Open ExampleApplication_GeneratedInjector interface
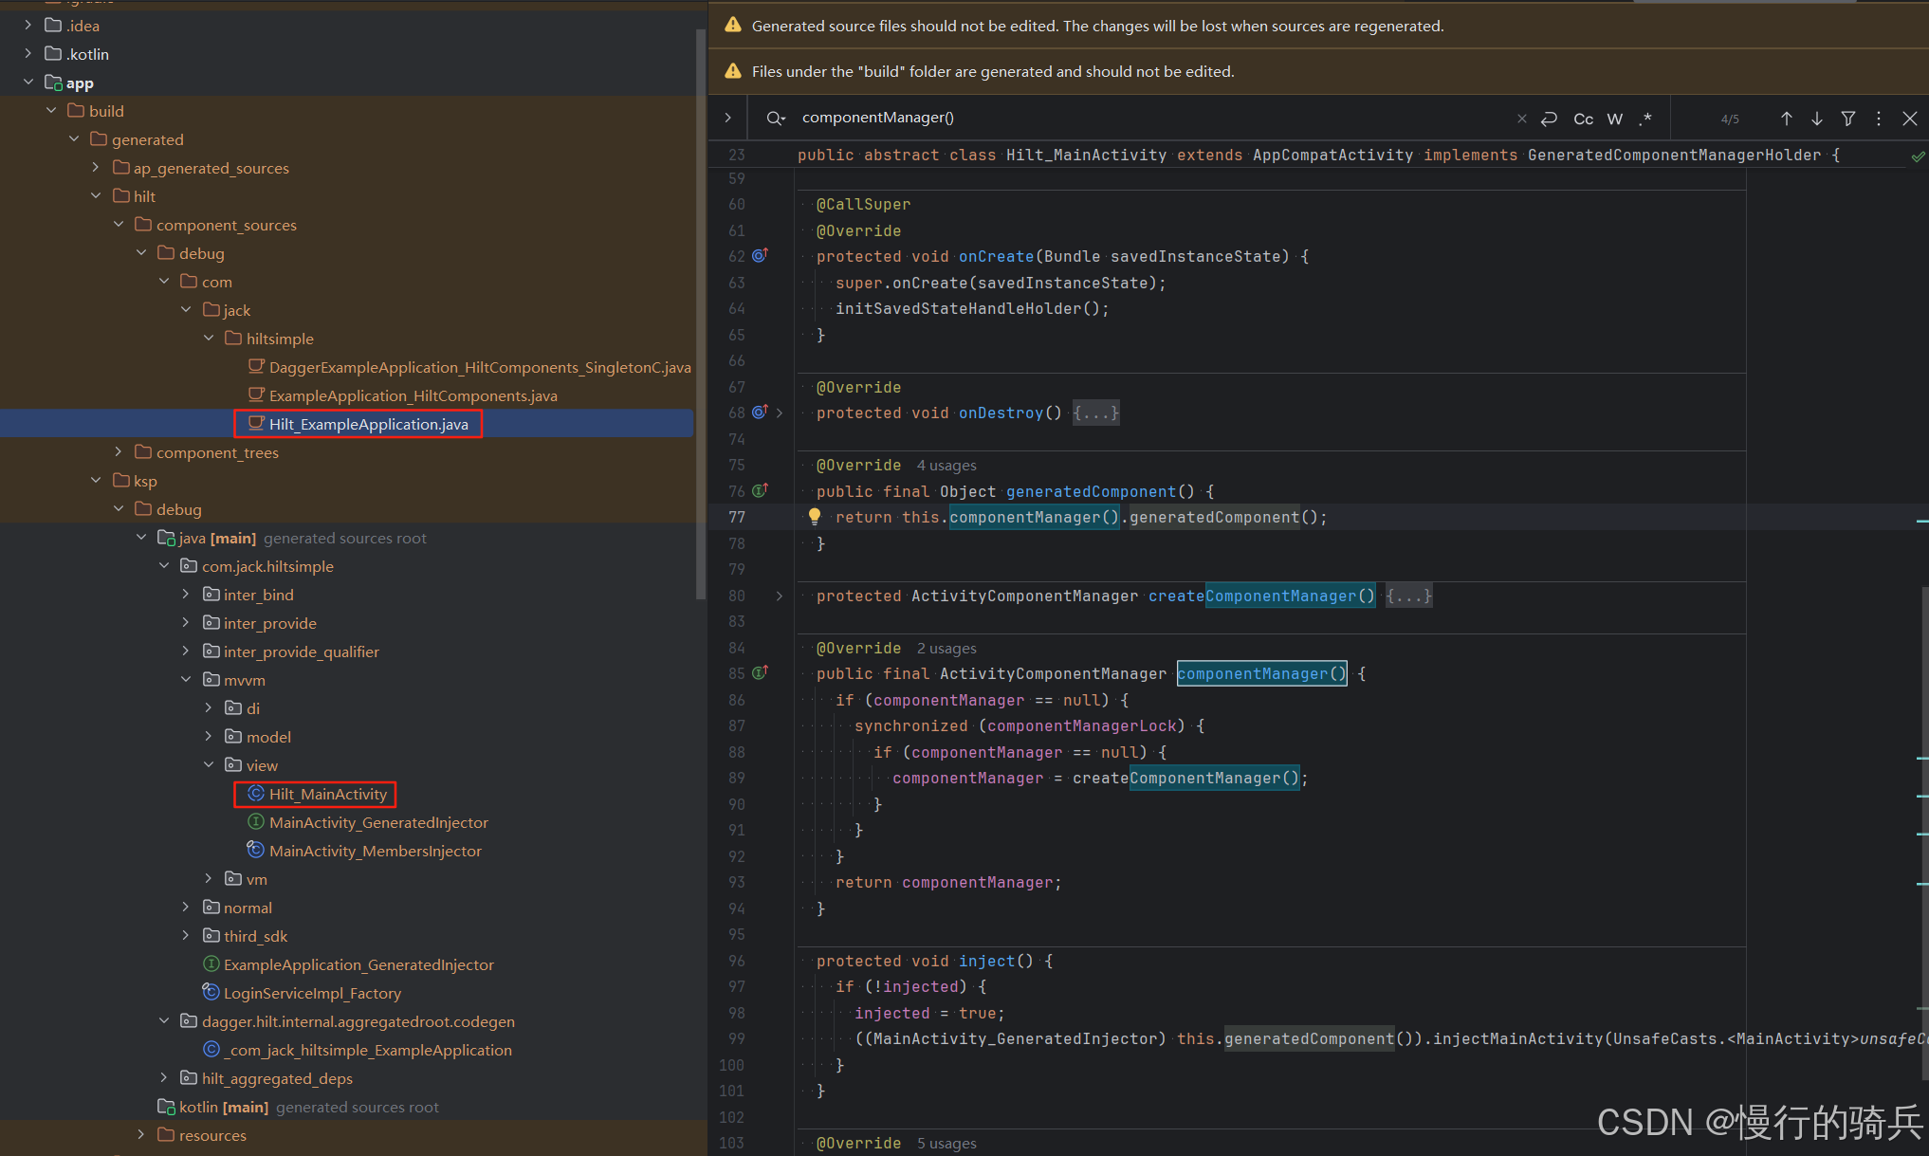 [348, 964]
